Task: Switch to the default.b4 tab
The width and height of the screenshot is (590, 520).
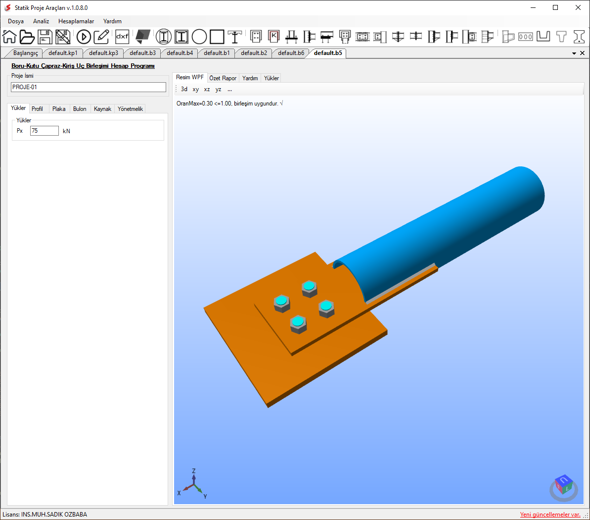Action: (180, 53)
